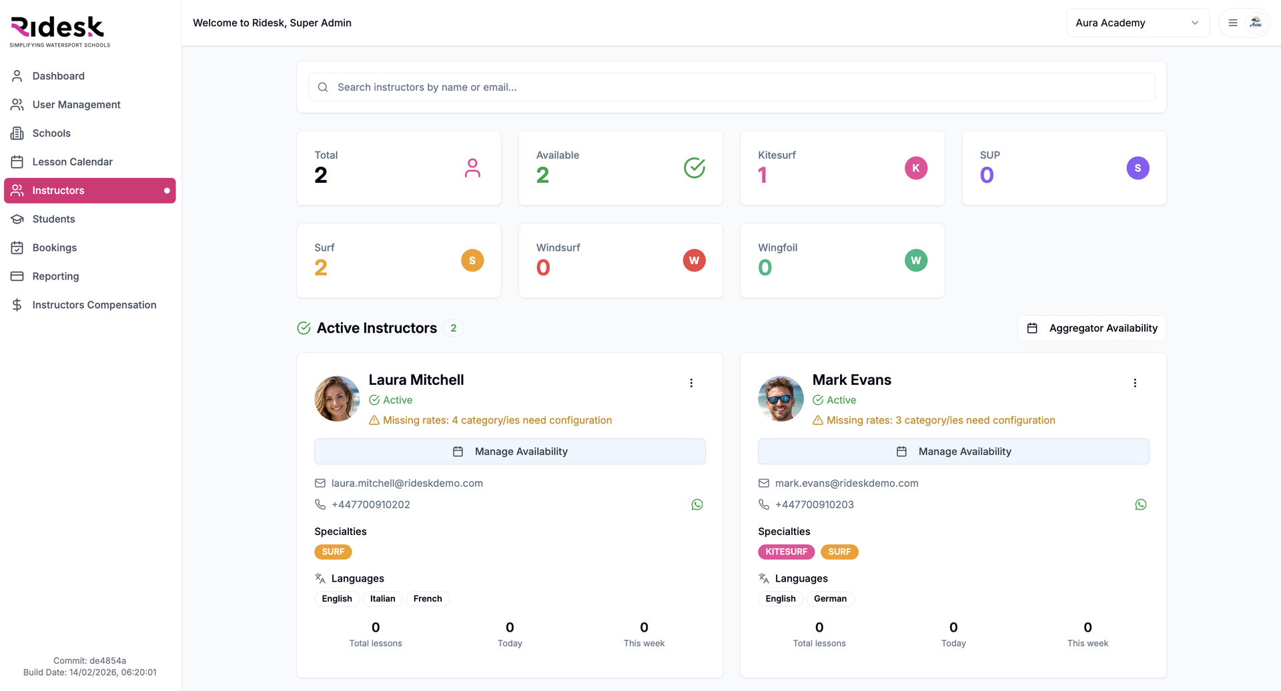This screenshot has height=691, width=1281.
Task: Click Mark Evans' profile photo
Action: pyautogui.click(x=781, y=399)
